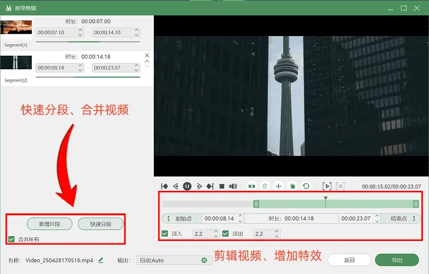Image resolution: width=429 pixels, height=274 pixels.
Task: Click the Segment[2] duration 00:00:14.18 text
Action: (96, 57)
